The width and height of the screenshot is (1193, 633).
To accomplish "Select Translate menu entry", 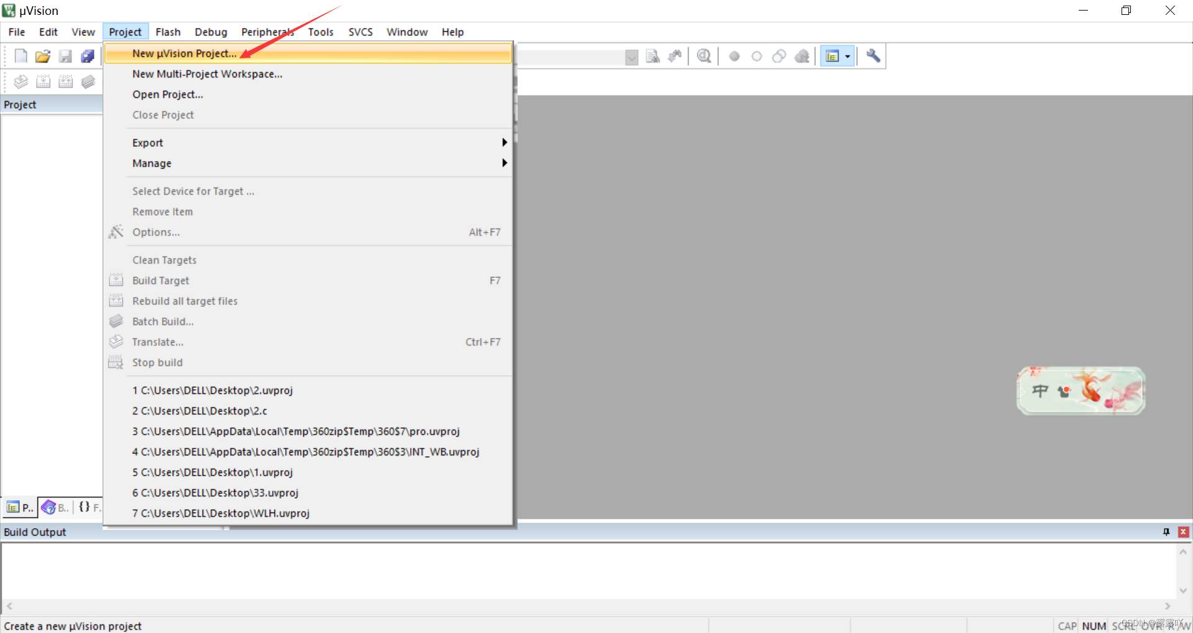I will [x=308, y=342].
